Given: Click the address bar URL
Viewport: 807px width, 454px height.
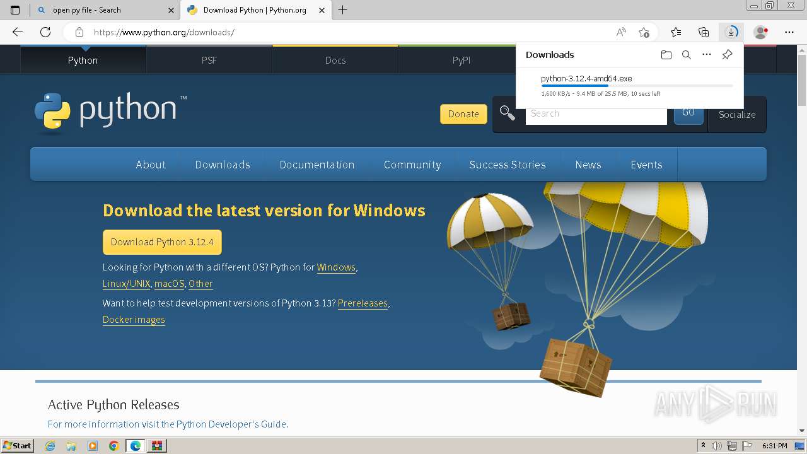Looking at the screenshot, I should pyautogui.click(x=164, y=32).
